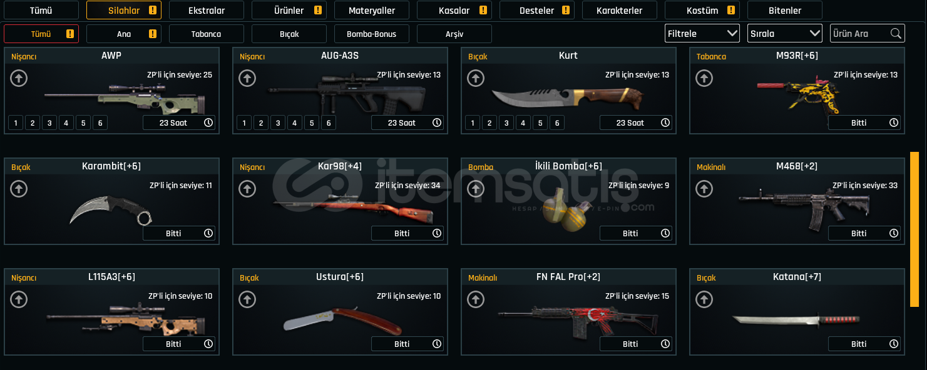Show the Tabanca weapon subcategory

point(207,34)
